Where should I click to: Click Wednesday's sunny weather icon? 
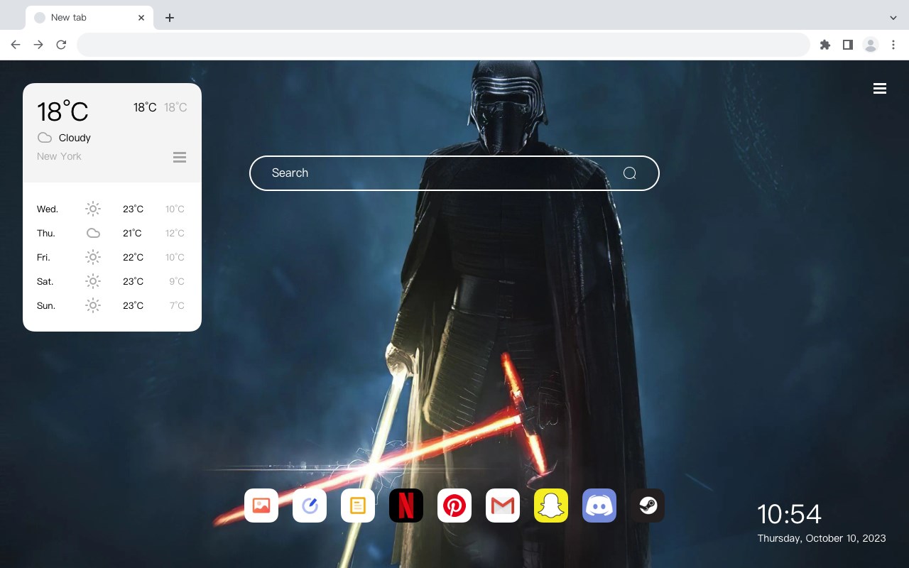coord(93,209)
